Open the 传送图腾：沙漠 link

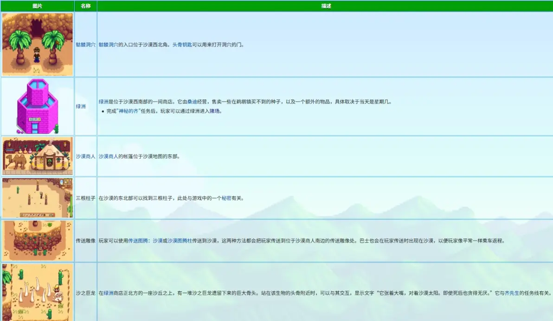(x=145, y=241)
